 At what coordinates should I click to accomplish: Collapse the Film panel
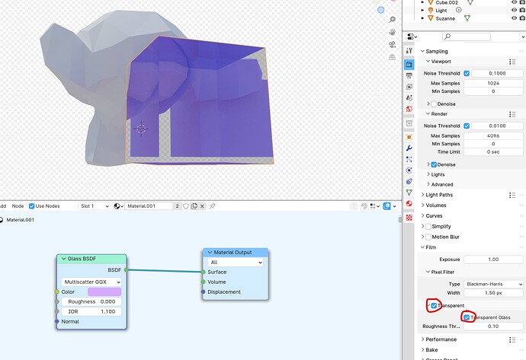[x=422, y=247]
